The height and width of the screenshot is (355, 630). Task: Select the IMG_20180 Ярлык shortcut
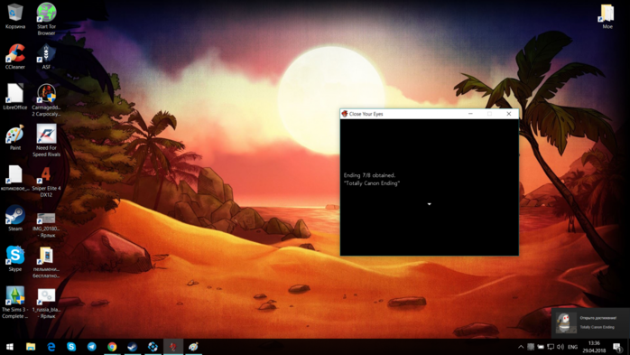pyautogui.click(x=46, y=225)
